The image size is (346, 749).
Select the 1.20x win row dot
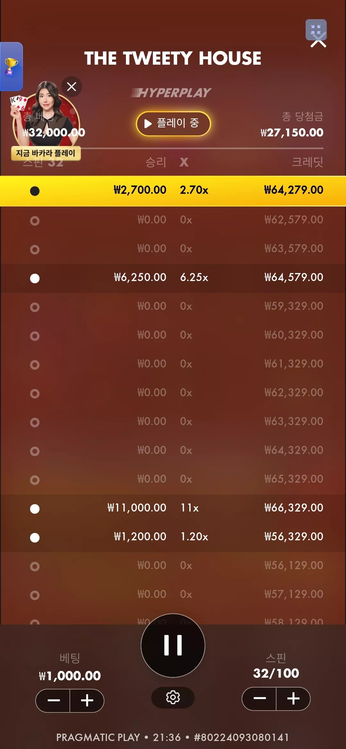(35, 538)
